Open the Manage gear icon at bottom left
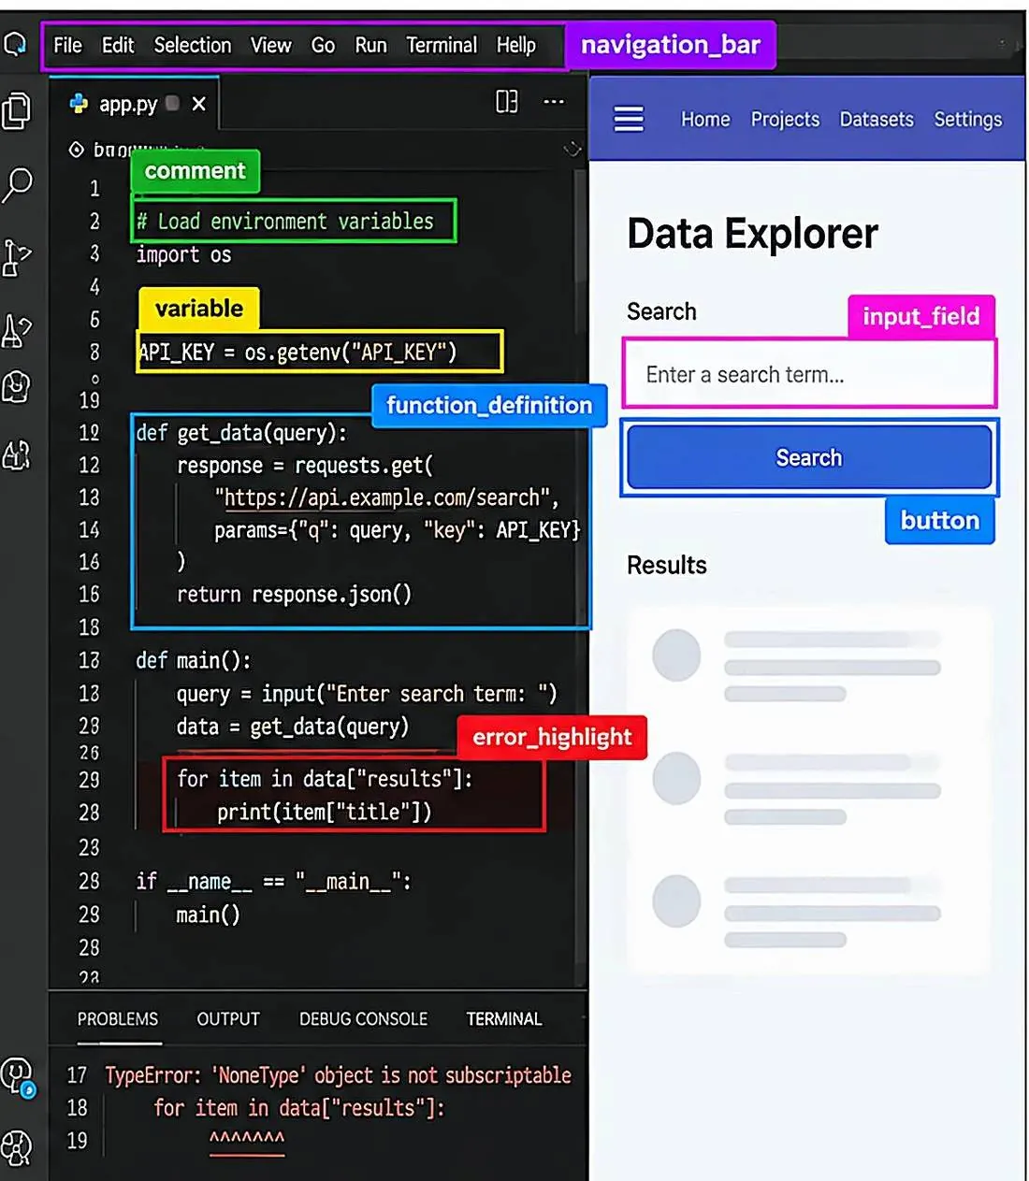The image size is (1029, 1181). (x=17, y=1146)
